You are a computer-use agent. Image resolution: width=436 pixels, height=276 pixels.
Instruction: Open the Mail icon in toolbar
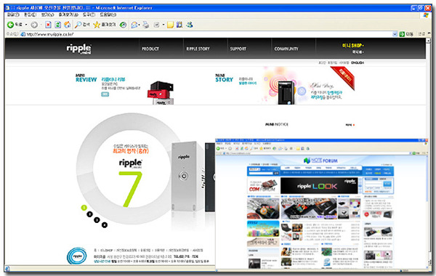[x=134, y=25]
